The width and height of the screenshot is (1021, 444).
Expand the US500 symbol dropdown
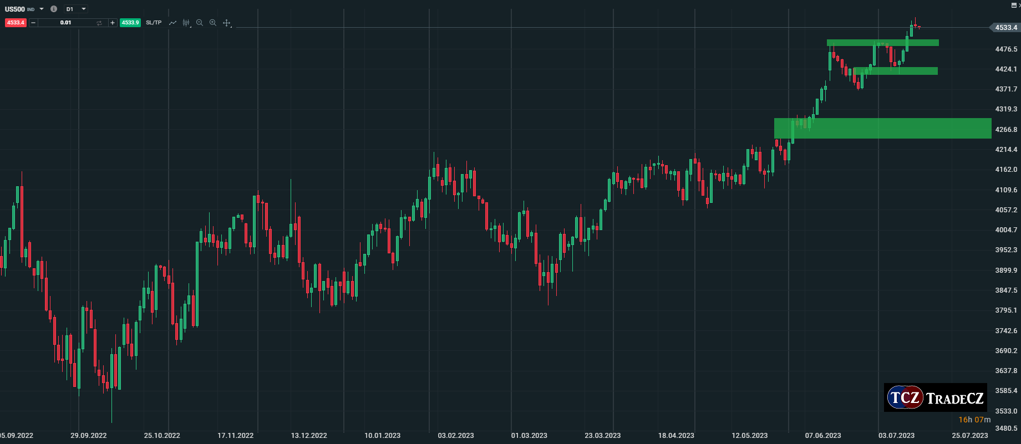tap(42, 9)
